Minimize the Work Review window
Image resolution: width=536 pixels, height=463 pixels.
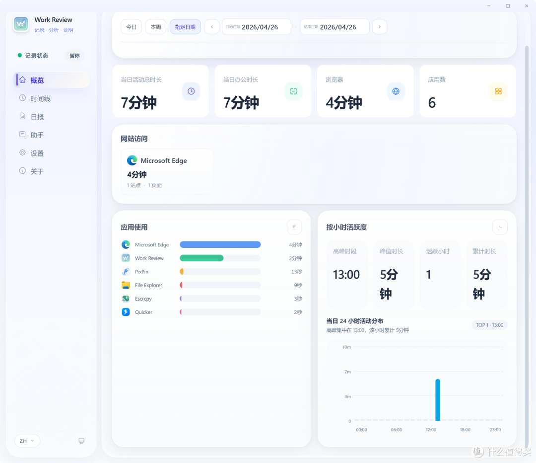pos(489,6)
